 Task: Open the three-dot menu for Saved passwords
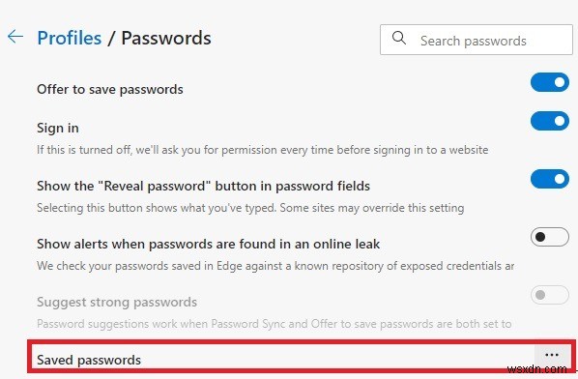[552, 355]
